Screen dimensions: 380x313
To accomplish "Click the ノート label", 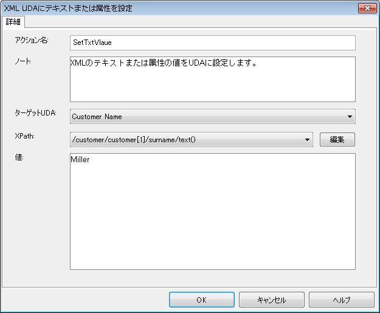I will (x=22, y=61).
